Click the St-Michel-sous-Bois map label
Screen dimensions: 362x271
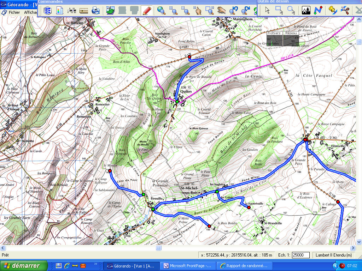(189, 190)
